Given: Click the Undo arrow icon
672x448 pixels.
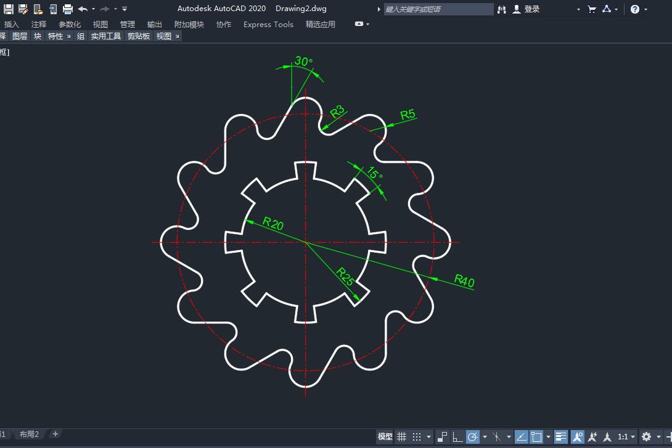Looking at the screenshot, I should [x=83, y=9].
